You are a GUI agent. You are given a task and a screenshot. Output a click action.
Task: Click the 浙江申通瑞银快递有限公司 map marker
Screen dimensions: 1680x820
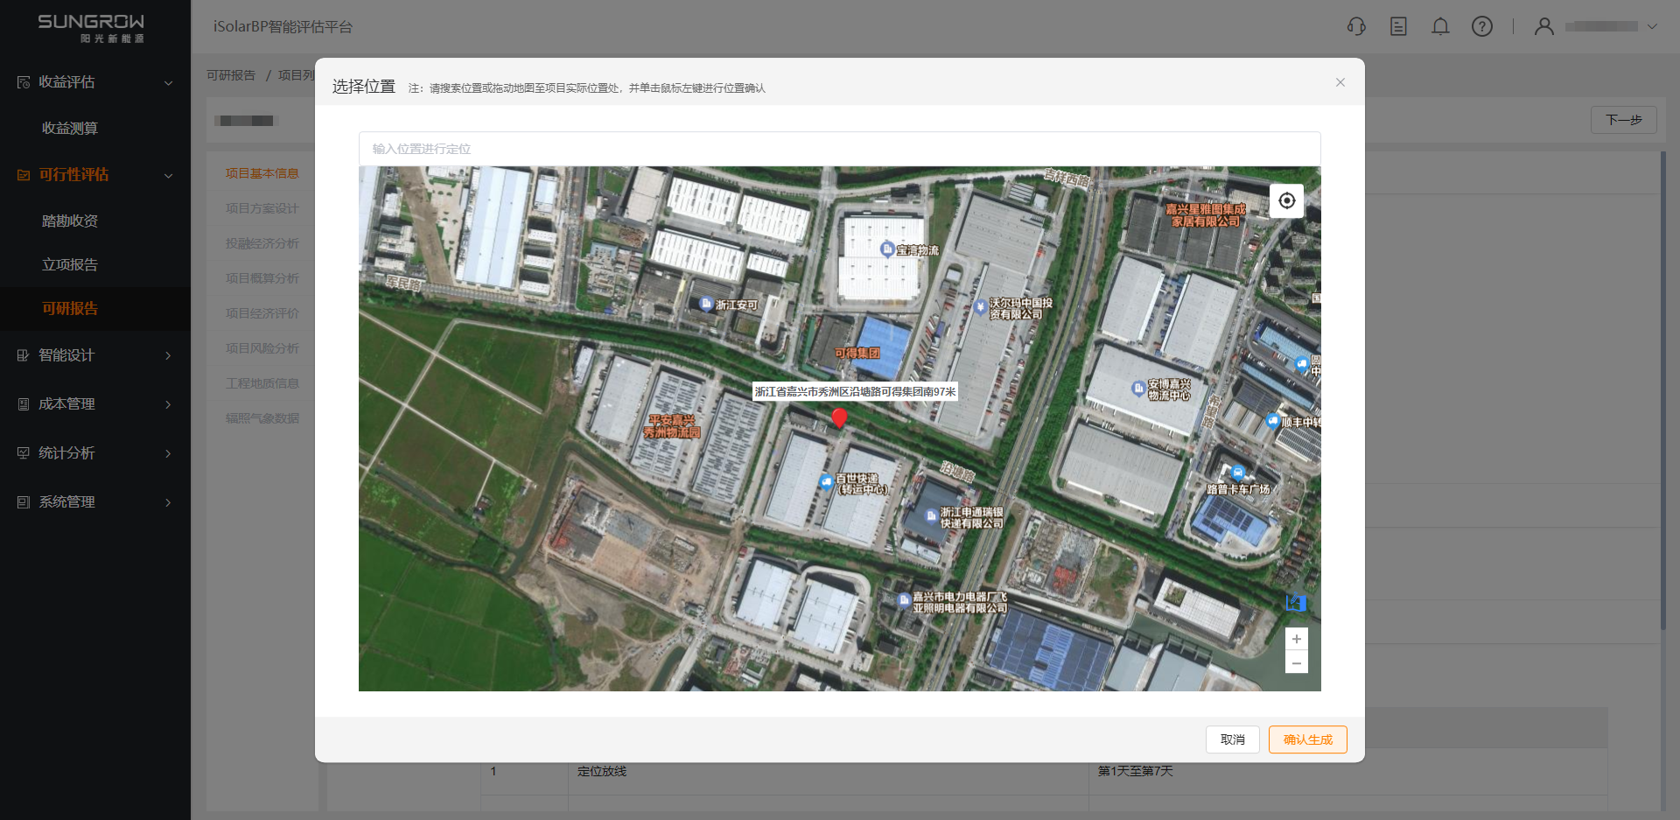[x=931, y=516]
